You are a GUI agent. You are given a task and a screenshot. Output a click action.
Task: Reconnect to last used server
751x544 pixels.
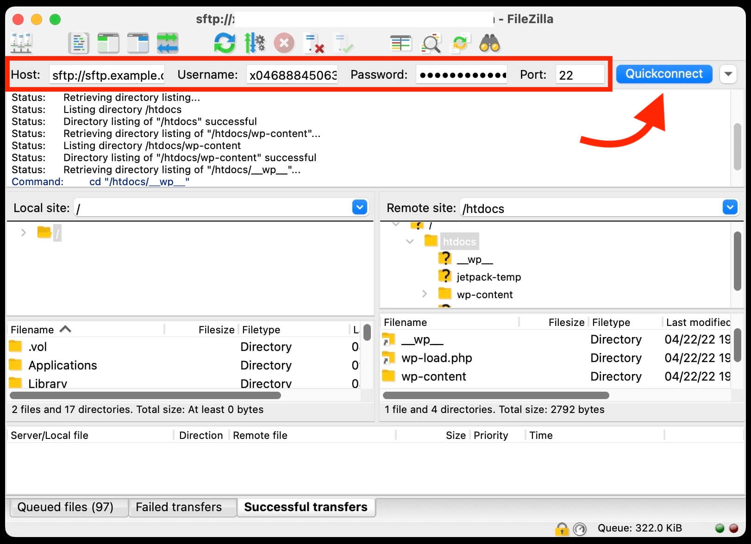click(x=344, y=44)
